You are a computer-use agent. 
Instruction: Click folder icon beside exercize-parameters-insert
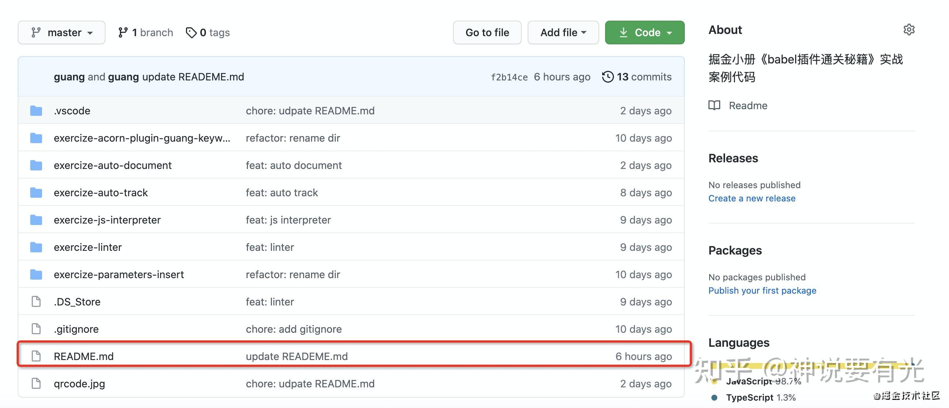[x=36, y=274]
